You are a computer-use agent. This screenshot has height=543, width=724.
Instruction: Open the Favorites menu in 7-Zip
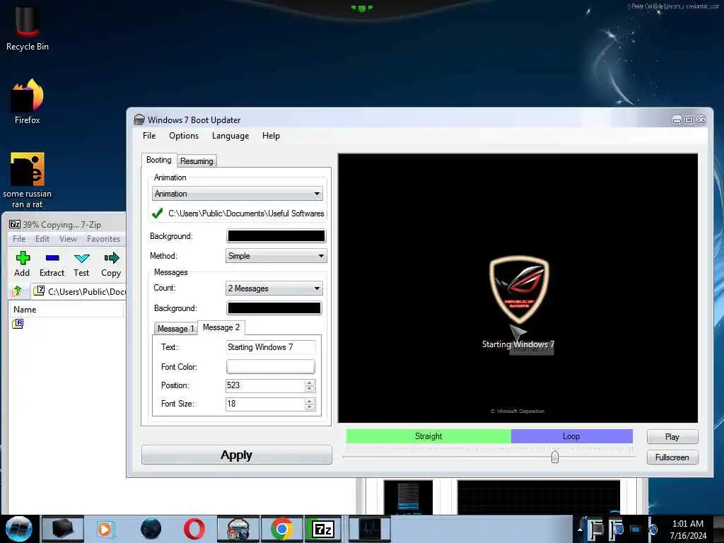click(103, 239)
